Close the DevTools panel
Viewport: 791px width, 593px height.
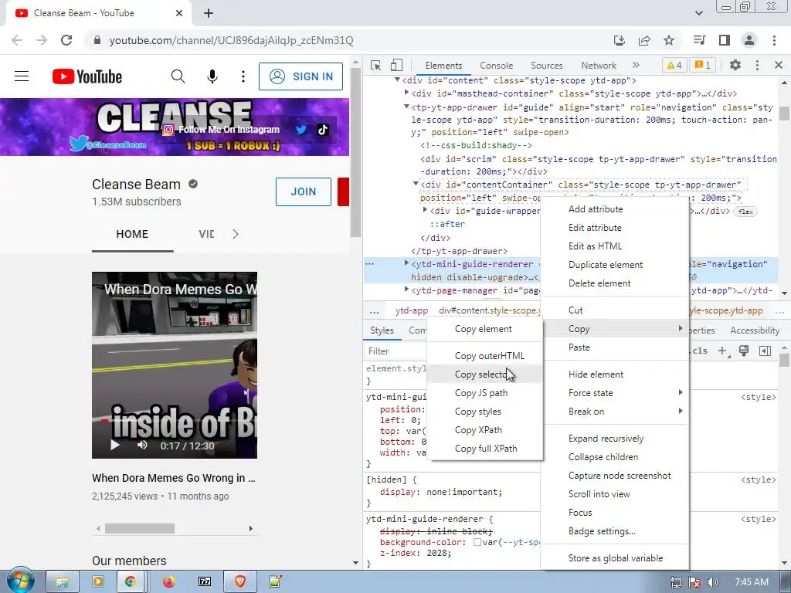779,65
